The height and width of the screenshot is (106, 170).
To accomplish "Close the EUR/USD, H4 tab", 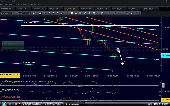I will click(x=78, y=9).
